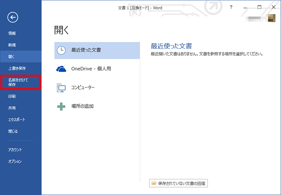Select 新規 to create new document
The height and width of the screenshot is (195, 281).
(12, 45)
